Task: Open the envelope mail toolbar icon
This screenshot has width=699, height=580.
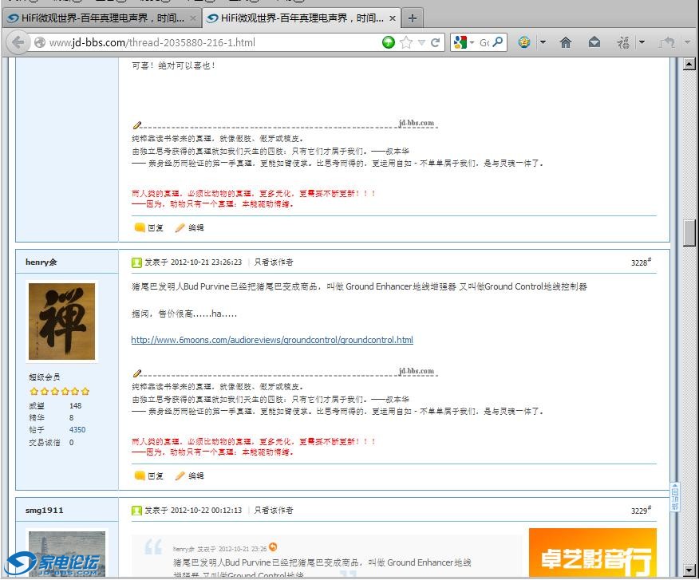Action: click(594, 42)
